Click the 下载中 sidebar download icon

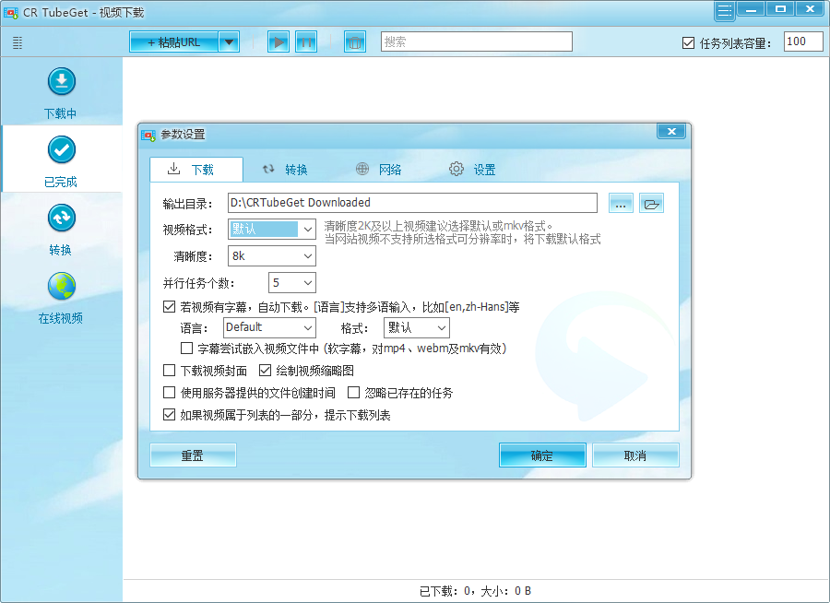tap(61, 82)
